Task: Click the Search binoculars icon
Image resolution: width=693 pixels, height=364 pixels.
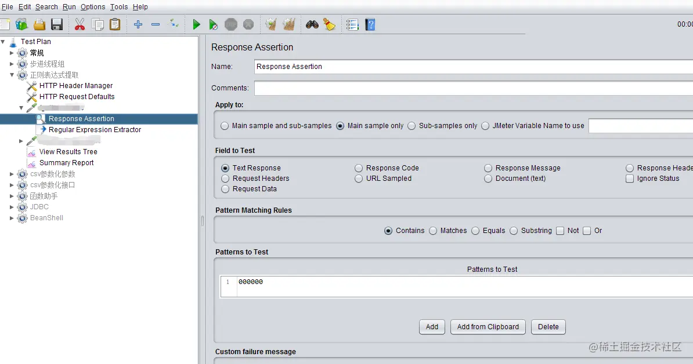Action: (312, 25)
